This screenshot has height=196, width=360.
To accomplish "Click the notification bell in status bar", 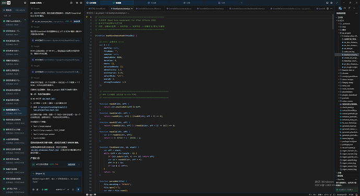I will click(x=356, y=194).
